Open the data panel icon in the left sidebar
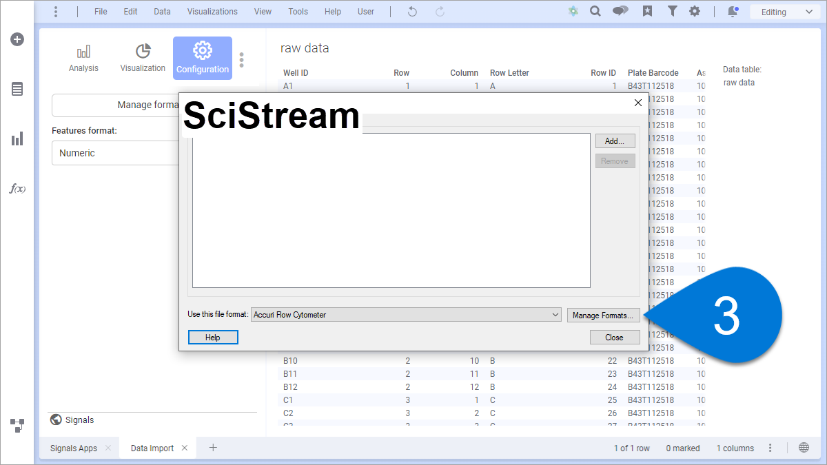Screen dimensions: 827x465 (x=17, y=89)
